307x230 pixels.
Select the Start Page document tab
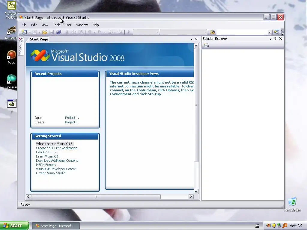point(39,39)
